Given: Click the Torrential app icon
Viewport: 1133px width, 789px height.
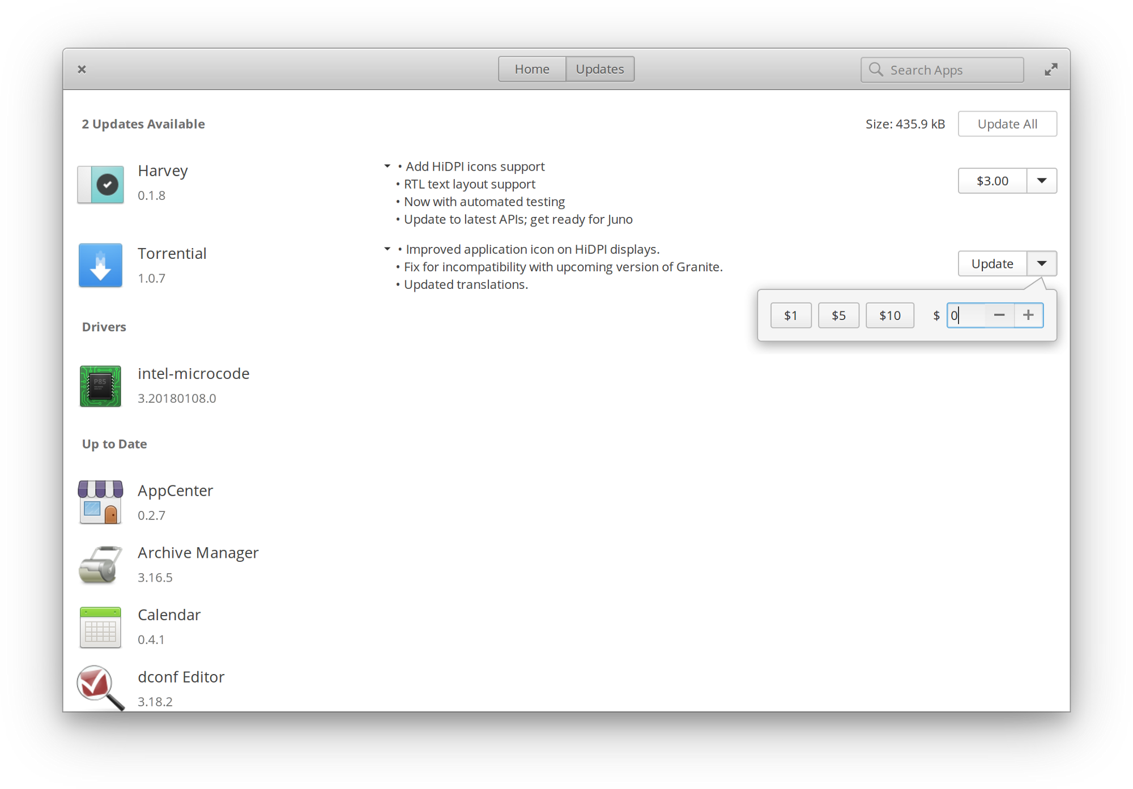Looking at the screenshot, I should [x=100, y=265].
